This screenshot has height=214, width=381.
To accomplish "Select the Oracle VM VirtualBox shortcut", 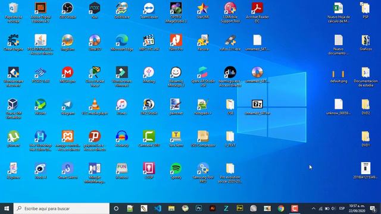I will pos(13,108).
